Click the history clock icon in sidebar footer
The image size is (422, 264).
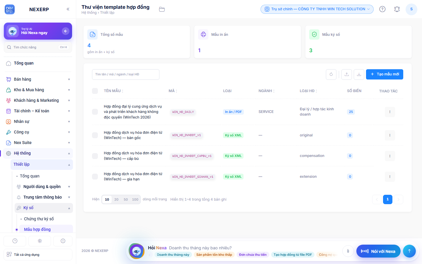[15, 241]
